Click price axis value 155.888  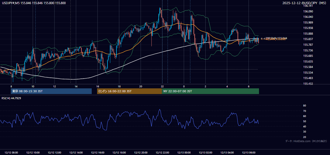(x=308, y=34)
